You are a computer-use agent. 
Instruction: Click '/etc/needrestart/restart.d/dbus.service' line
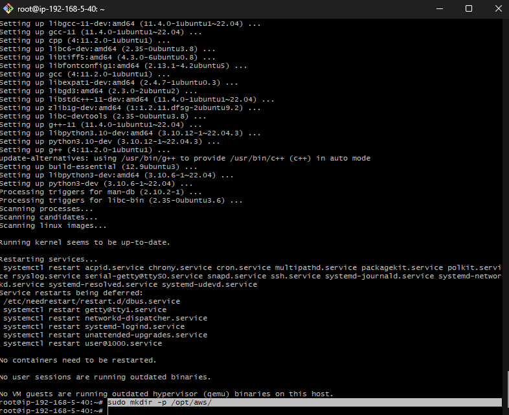[91, 302]
